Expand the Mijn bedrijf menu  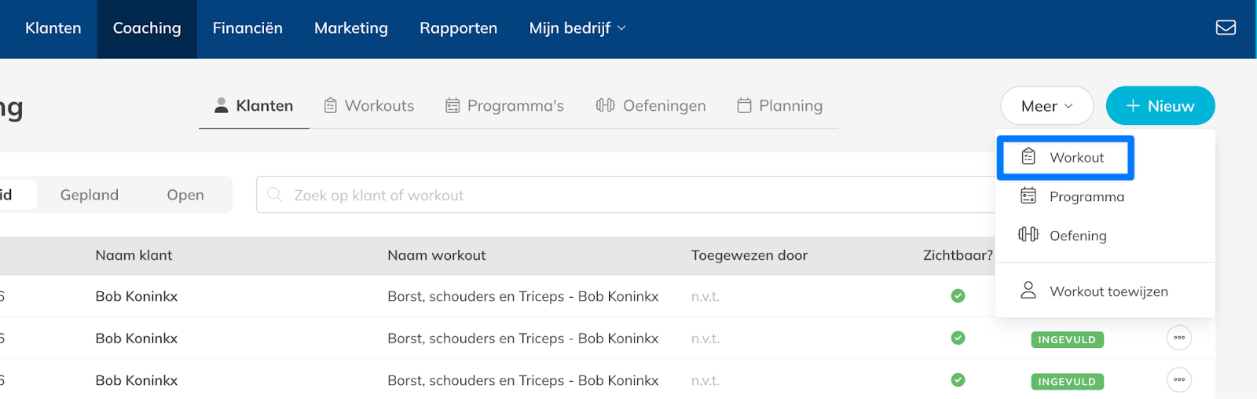(x=577, y=28)
